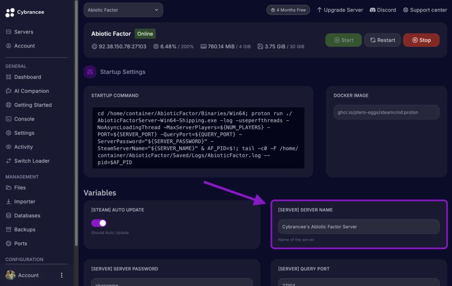The image size is (452, 286).
Task: Click the Docker Image field
Action: click(386, 112)
